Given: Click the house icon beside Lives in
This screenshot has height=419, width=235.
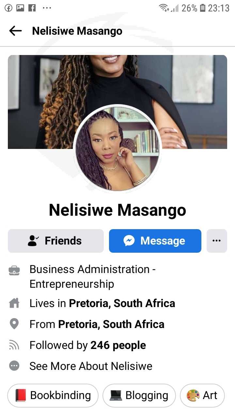Looking at the screenshot, I should [14, 303].
